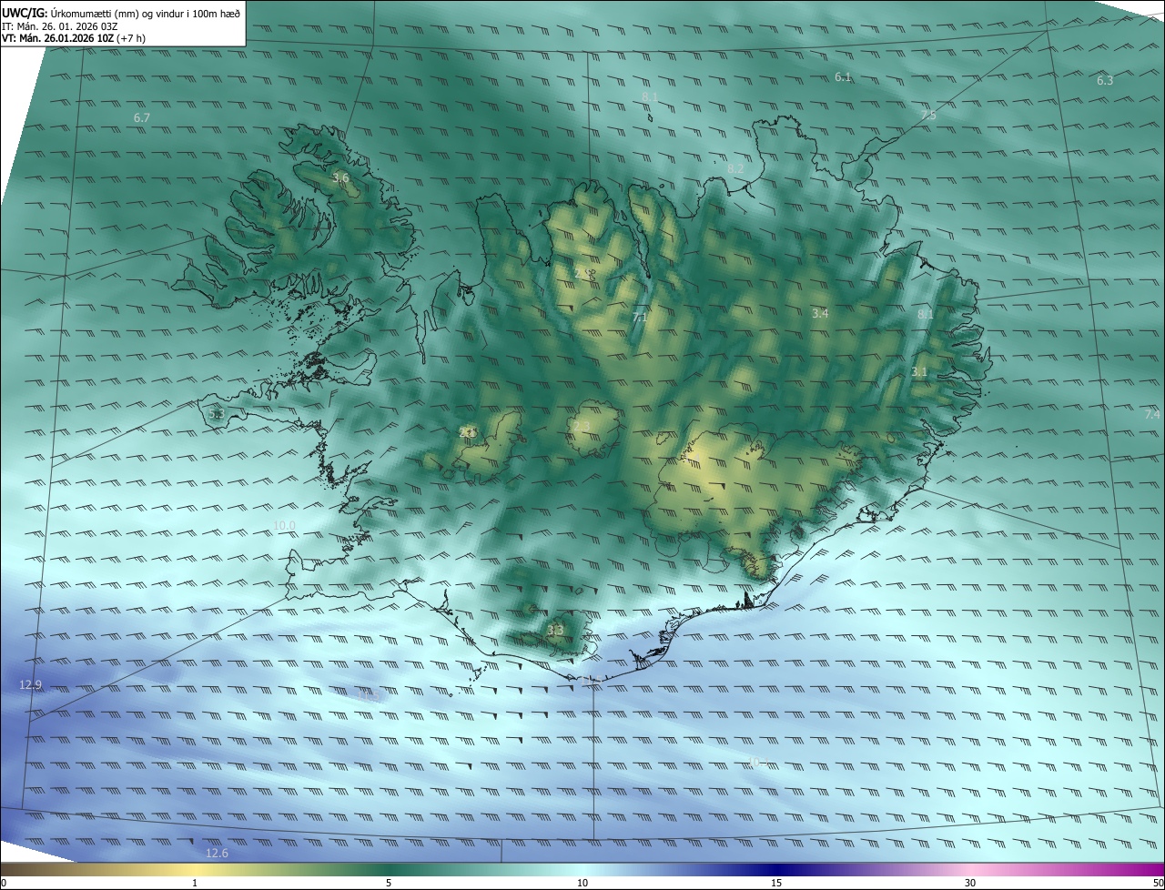The width and height of the screenshot is (1165, 890).
Task: Click the 10.0 value label
Action: 284,526
